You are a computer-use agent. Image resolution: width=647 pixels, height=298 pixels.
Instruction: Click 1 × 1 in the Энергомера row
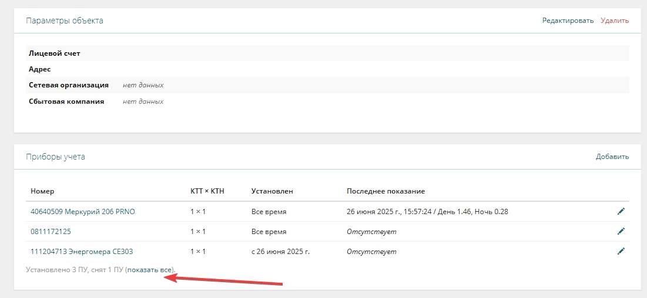tap(197, 252)
